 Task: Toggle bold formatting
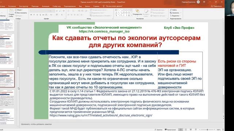[x=31, y=15]
